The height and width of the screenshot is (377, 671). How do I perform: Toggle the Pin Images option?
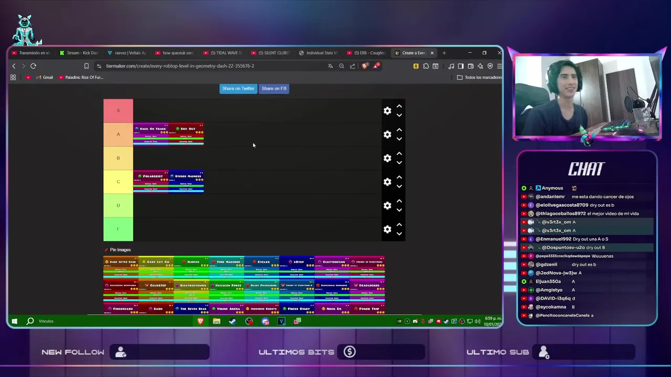click(x=117, y=250)
